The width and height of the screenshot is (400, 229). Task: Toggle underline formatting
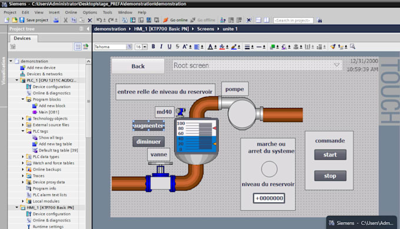click(x=169, y=46)
